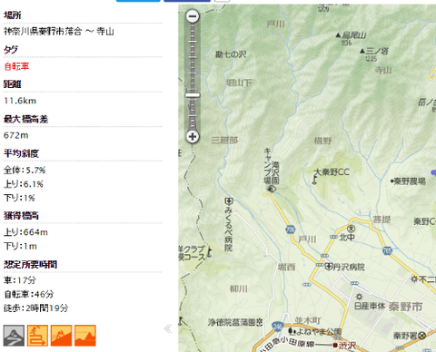The image size is (436, 352).
Task: Click the 並木町 place label on the map
Action: [x=308, y=320]
